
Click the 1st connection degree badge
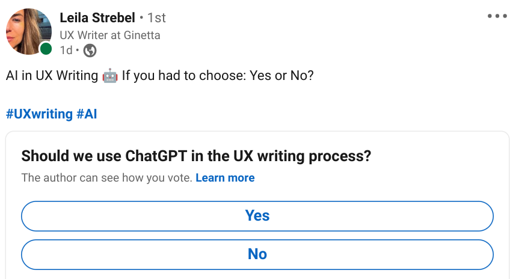(x=156, y=18)
